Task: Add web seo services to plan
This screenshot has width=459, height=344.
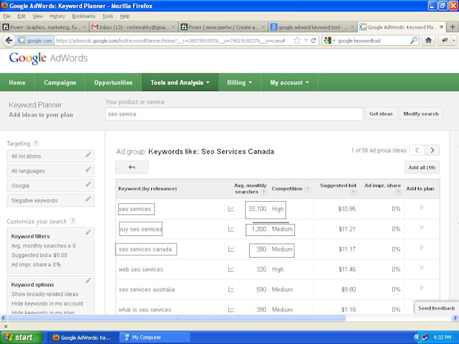Action: pyautogui.click(x=421, y=268)
